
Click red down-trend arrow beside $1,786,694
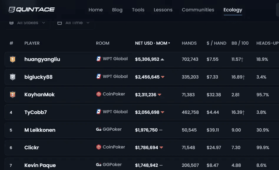(x=161, y=148)
